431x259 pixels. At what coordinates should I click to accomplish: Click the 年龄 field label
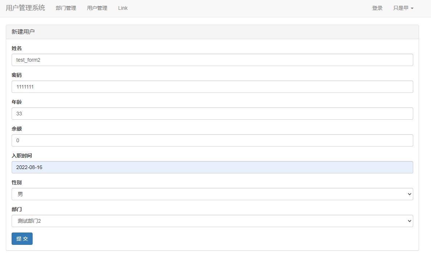[16, 102]
